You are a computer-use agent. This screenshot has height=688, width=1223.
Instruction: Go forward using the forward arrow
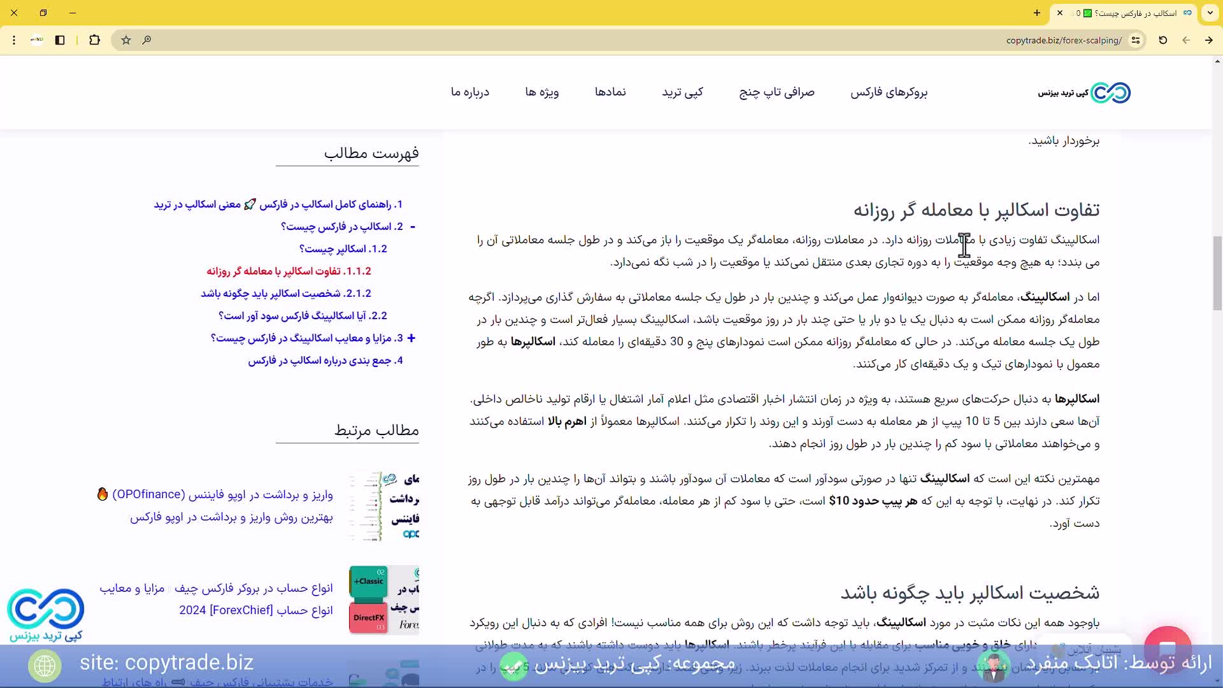[x=1208, y=40]
